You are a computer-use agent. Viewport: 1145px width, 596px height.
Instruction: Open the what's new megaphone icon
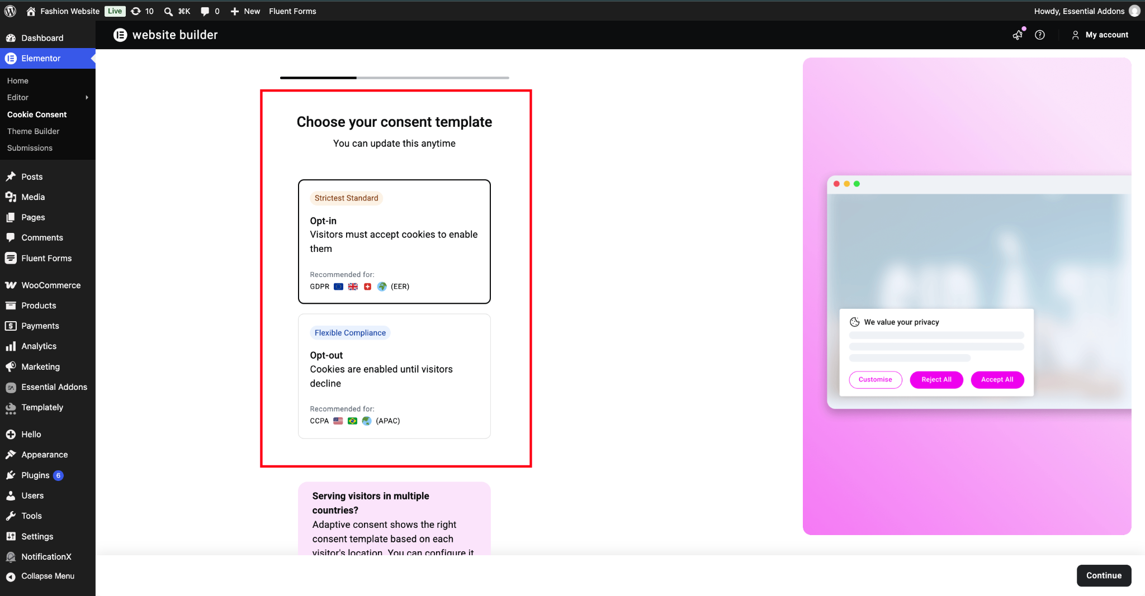click(x=1018, y=35)
